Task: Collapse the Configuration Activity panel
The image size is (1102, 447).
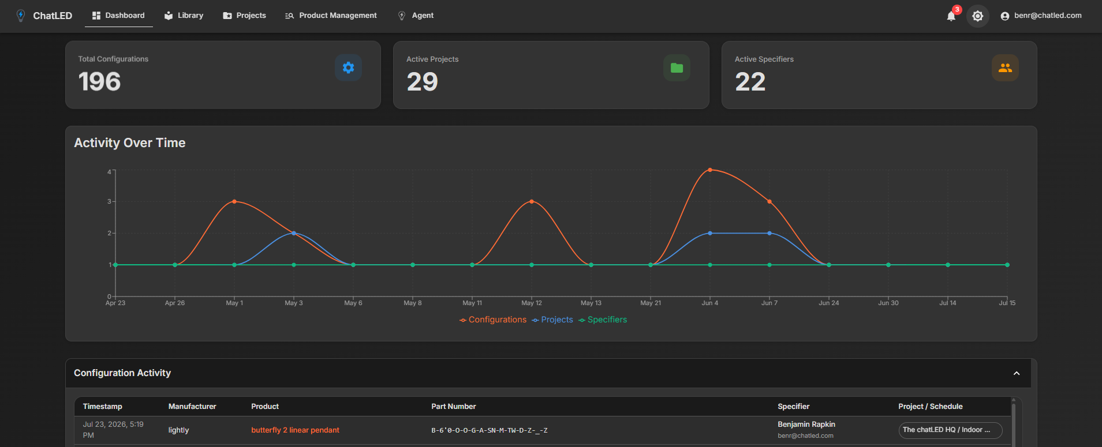Action: click(1017, 373)
